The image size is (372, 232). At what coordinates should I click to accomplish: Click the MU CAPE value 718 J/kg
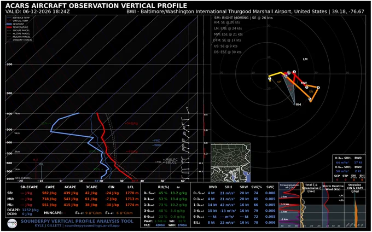[x=50, y=199]
